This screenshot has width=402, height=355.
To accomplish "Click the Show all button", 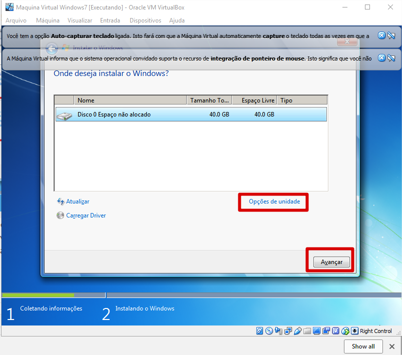I will [363, 346].
